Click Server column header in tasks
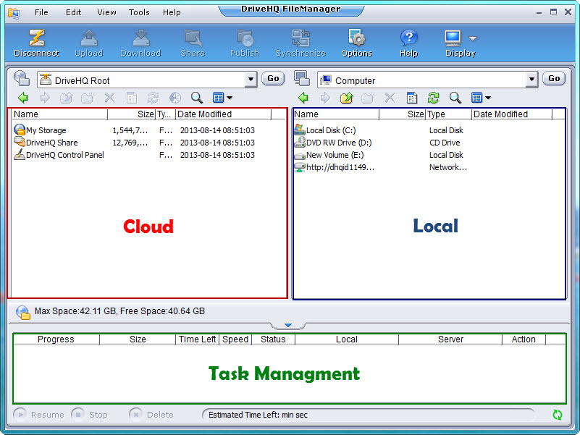580x435 pixels. 450,339
